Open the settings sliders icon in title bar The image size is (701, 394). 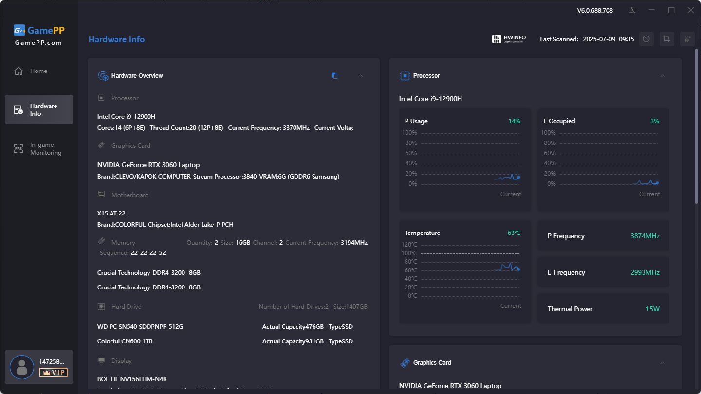click(632, 10)
